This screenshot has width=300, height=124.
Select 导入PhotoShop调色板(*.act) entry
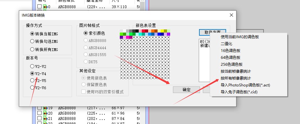click(248, 85)
